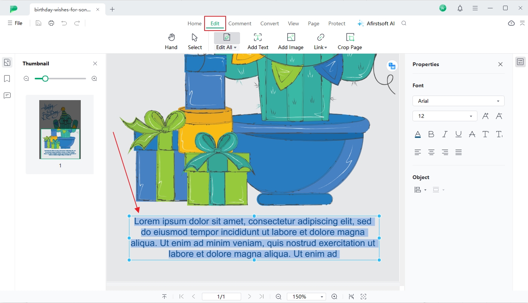Open the hamburger menu in title bar

(x=476, y=8)
